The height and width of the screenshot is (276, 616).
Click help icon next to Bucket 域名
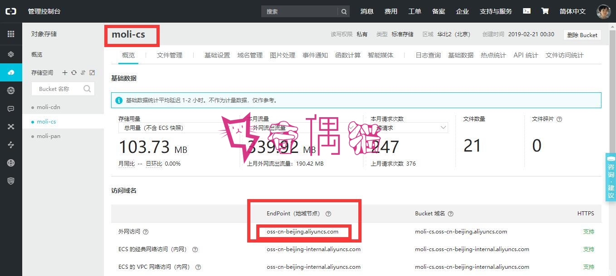pos(450,214)
